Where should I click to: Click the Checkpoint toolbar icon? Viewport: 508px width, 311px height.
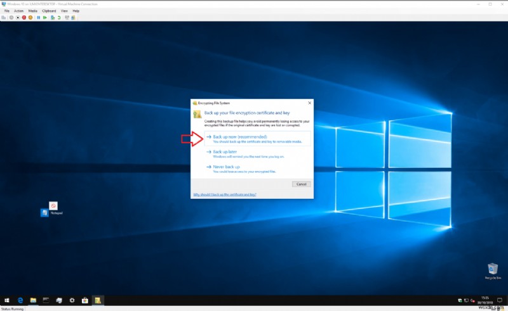tap(53, 18)
